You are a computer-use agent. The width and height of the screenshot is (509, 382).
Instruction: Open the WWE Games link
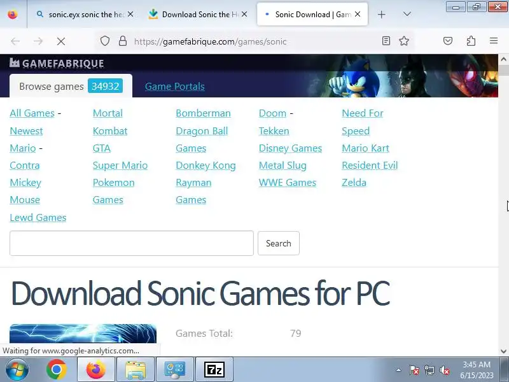point(288,183)
